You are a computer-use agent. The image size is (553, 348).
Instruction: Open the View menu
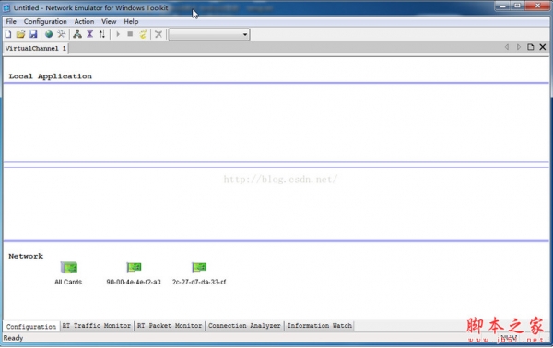point(109,21)
